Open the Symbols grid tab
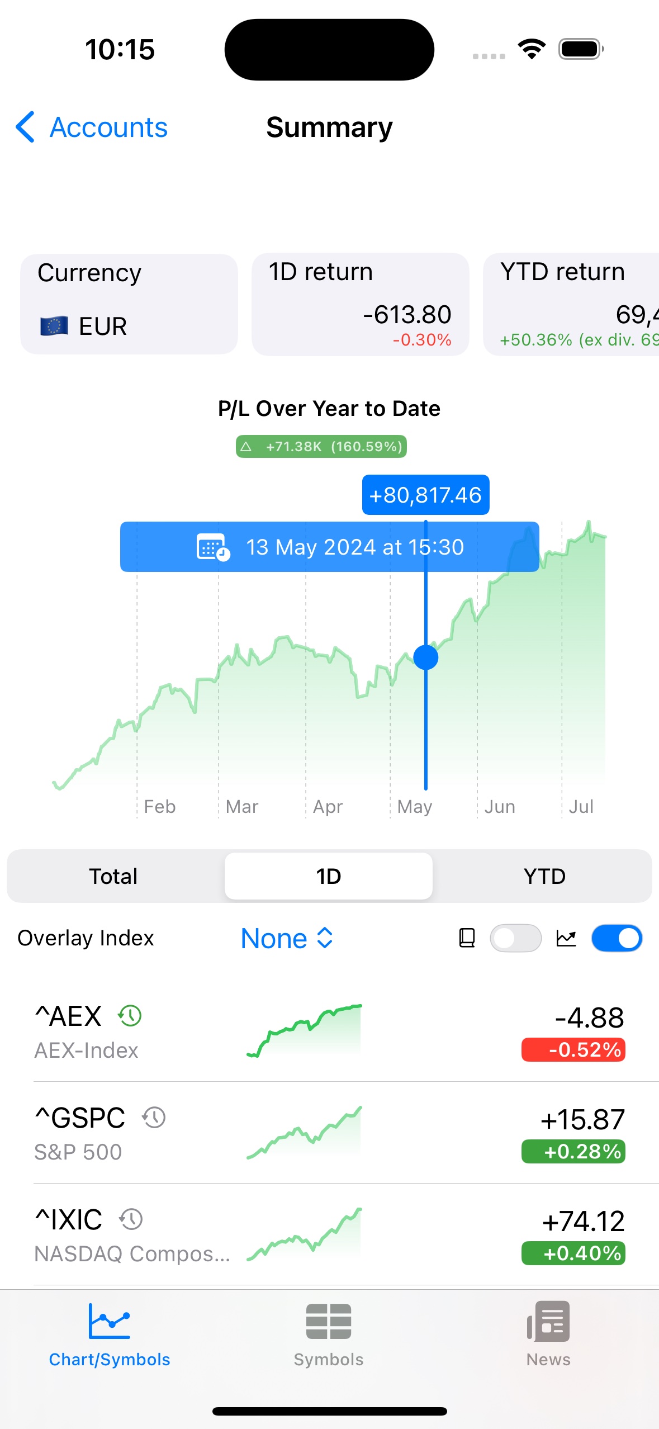659x1429 pixels. point(329,1322)
